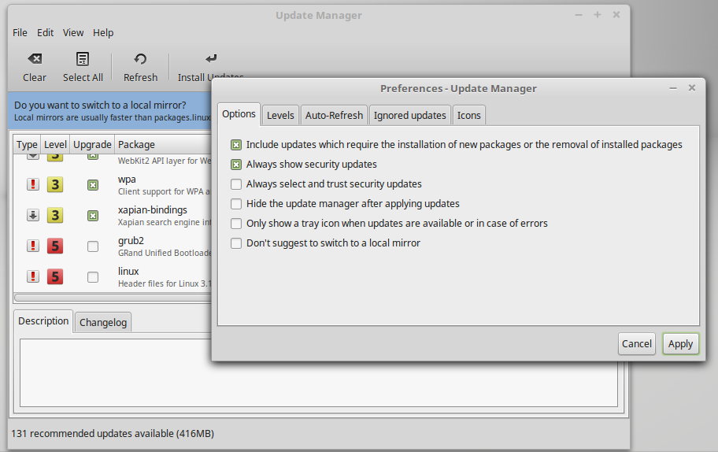Open the View menu
The width and height of the screenshot is (718, 452).
pyautogui.click(x=73, y=32)
